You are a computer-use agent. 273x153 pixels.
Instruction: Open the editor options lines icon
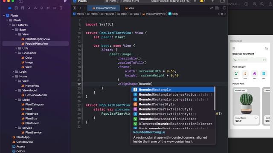pyautogui.click(x=217, y=8)
